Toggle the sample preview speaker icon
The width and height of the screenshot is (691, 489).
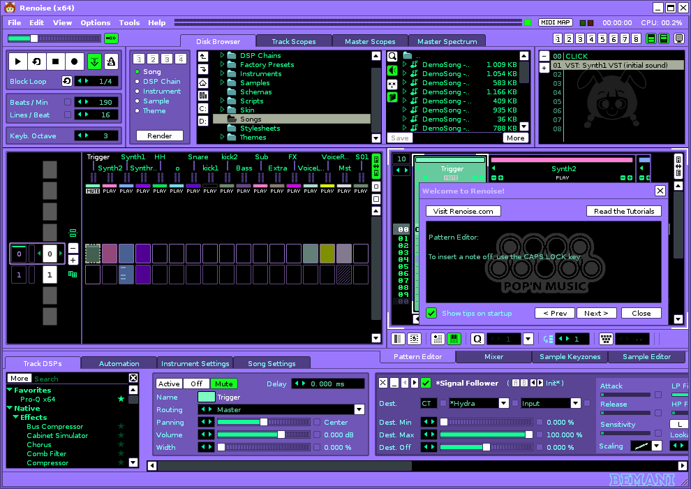pos(392,71)
